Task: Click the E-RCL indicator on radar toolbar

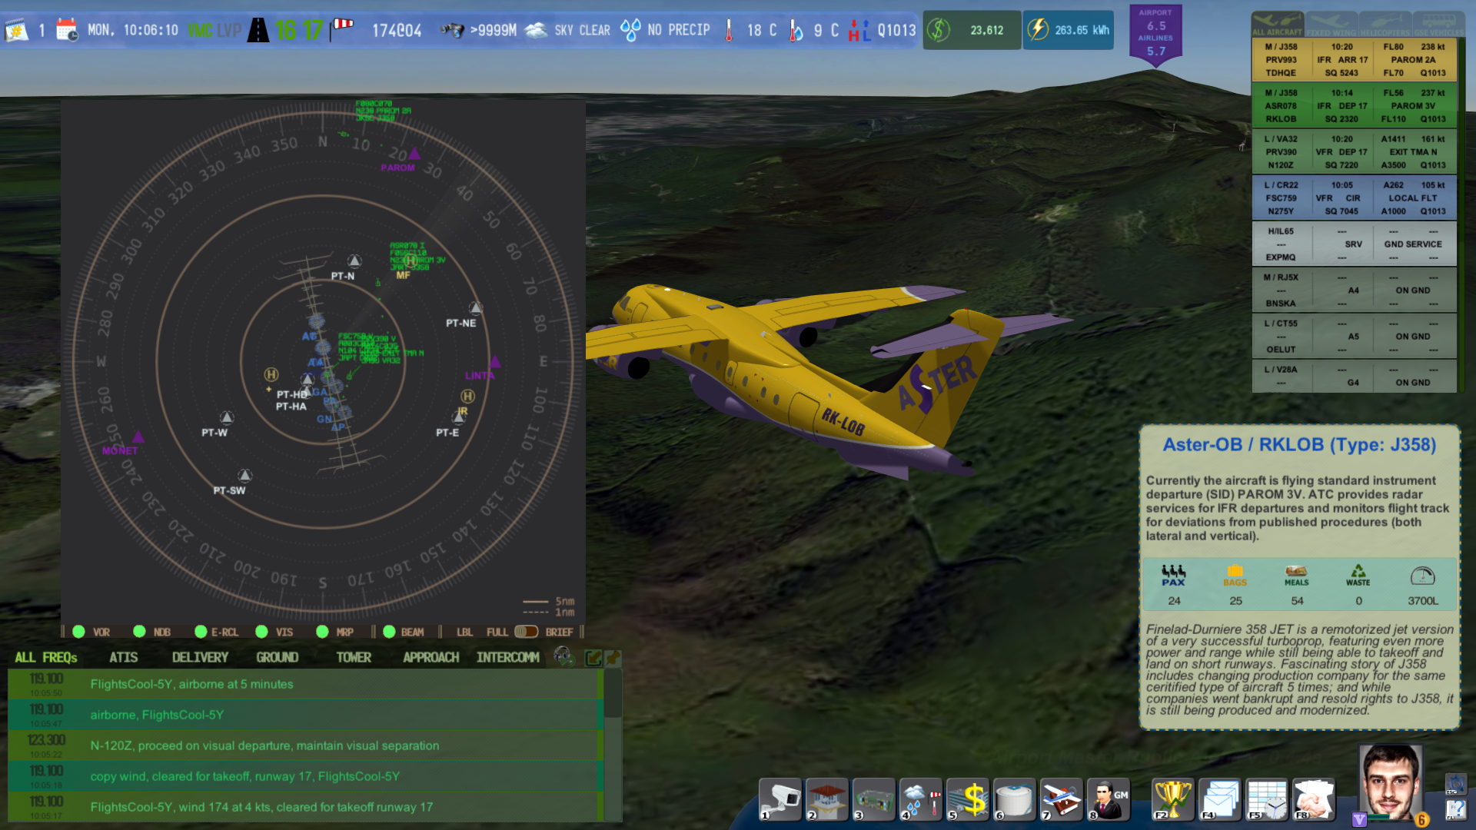Action: coord(201,632)
